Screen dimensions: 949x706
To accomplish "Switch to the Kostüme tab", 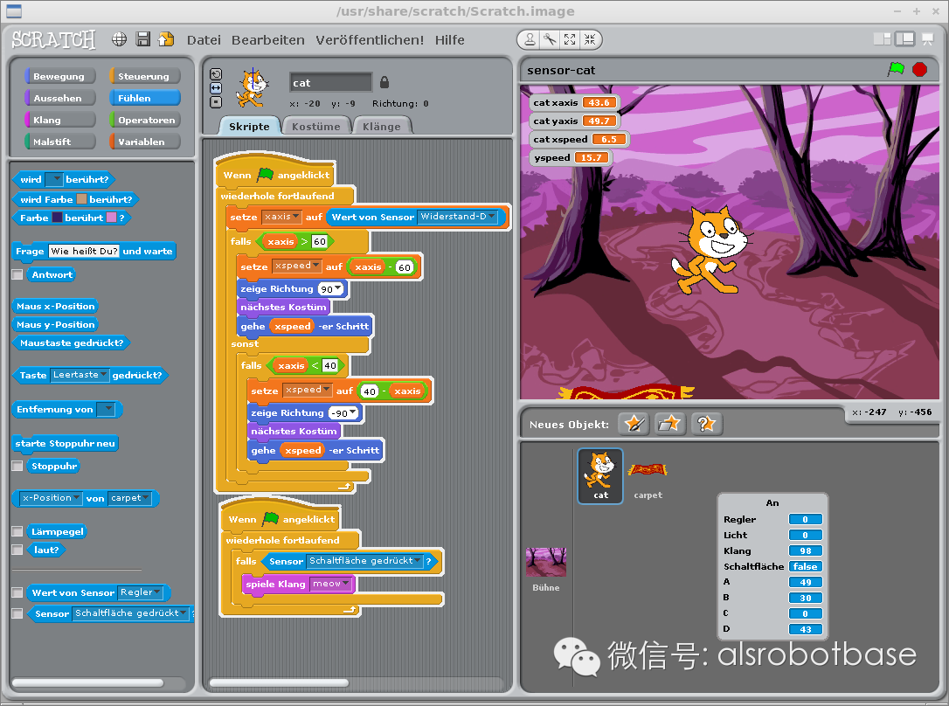I will [x=316, y=126].
